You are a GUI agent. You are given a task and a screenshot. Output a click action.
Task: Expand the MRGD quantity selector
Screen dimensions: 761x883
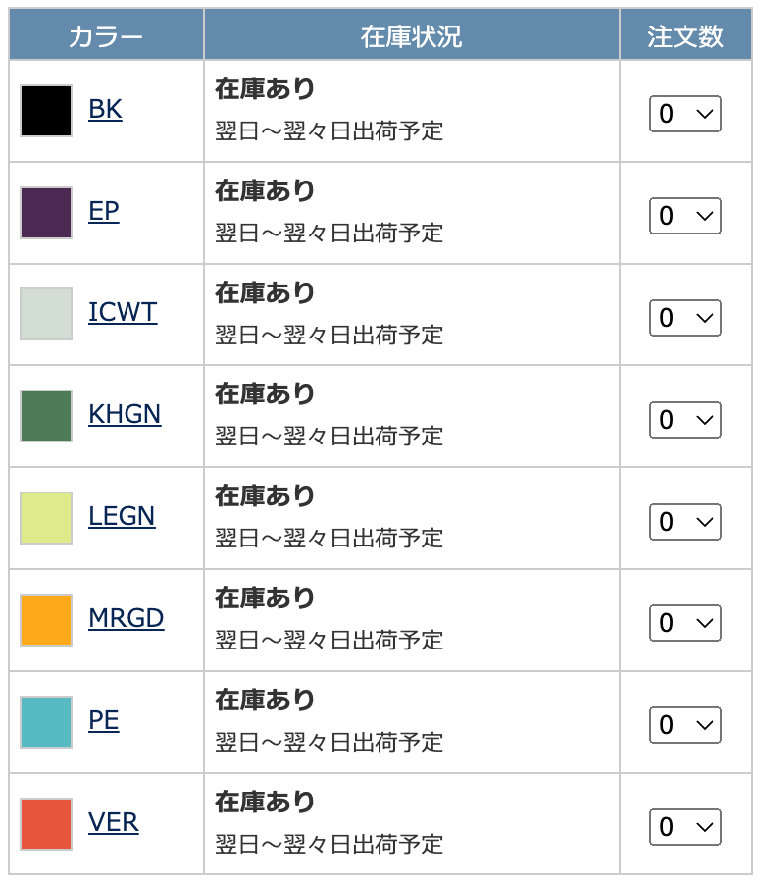685,623
